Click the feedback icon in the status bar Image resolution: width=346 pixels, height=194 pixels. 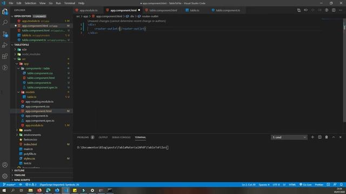335,184
